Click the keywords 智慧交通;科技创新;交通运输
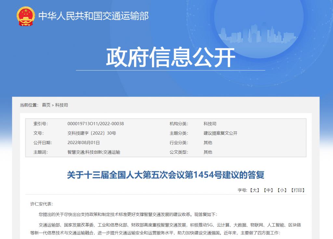 (x=94, y=152)
